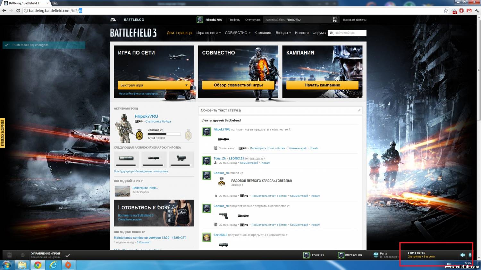
Task: Click the AdBlock stop-hand extension icon
Action: pos(461,11)
